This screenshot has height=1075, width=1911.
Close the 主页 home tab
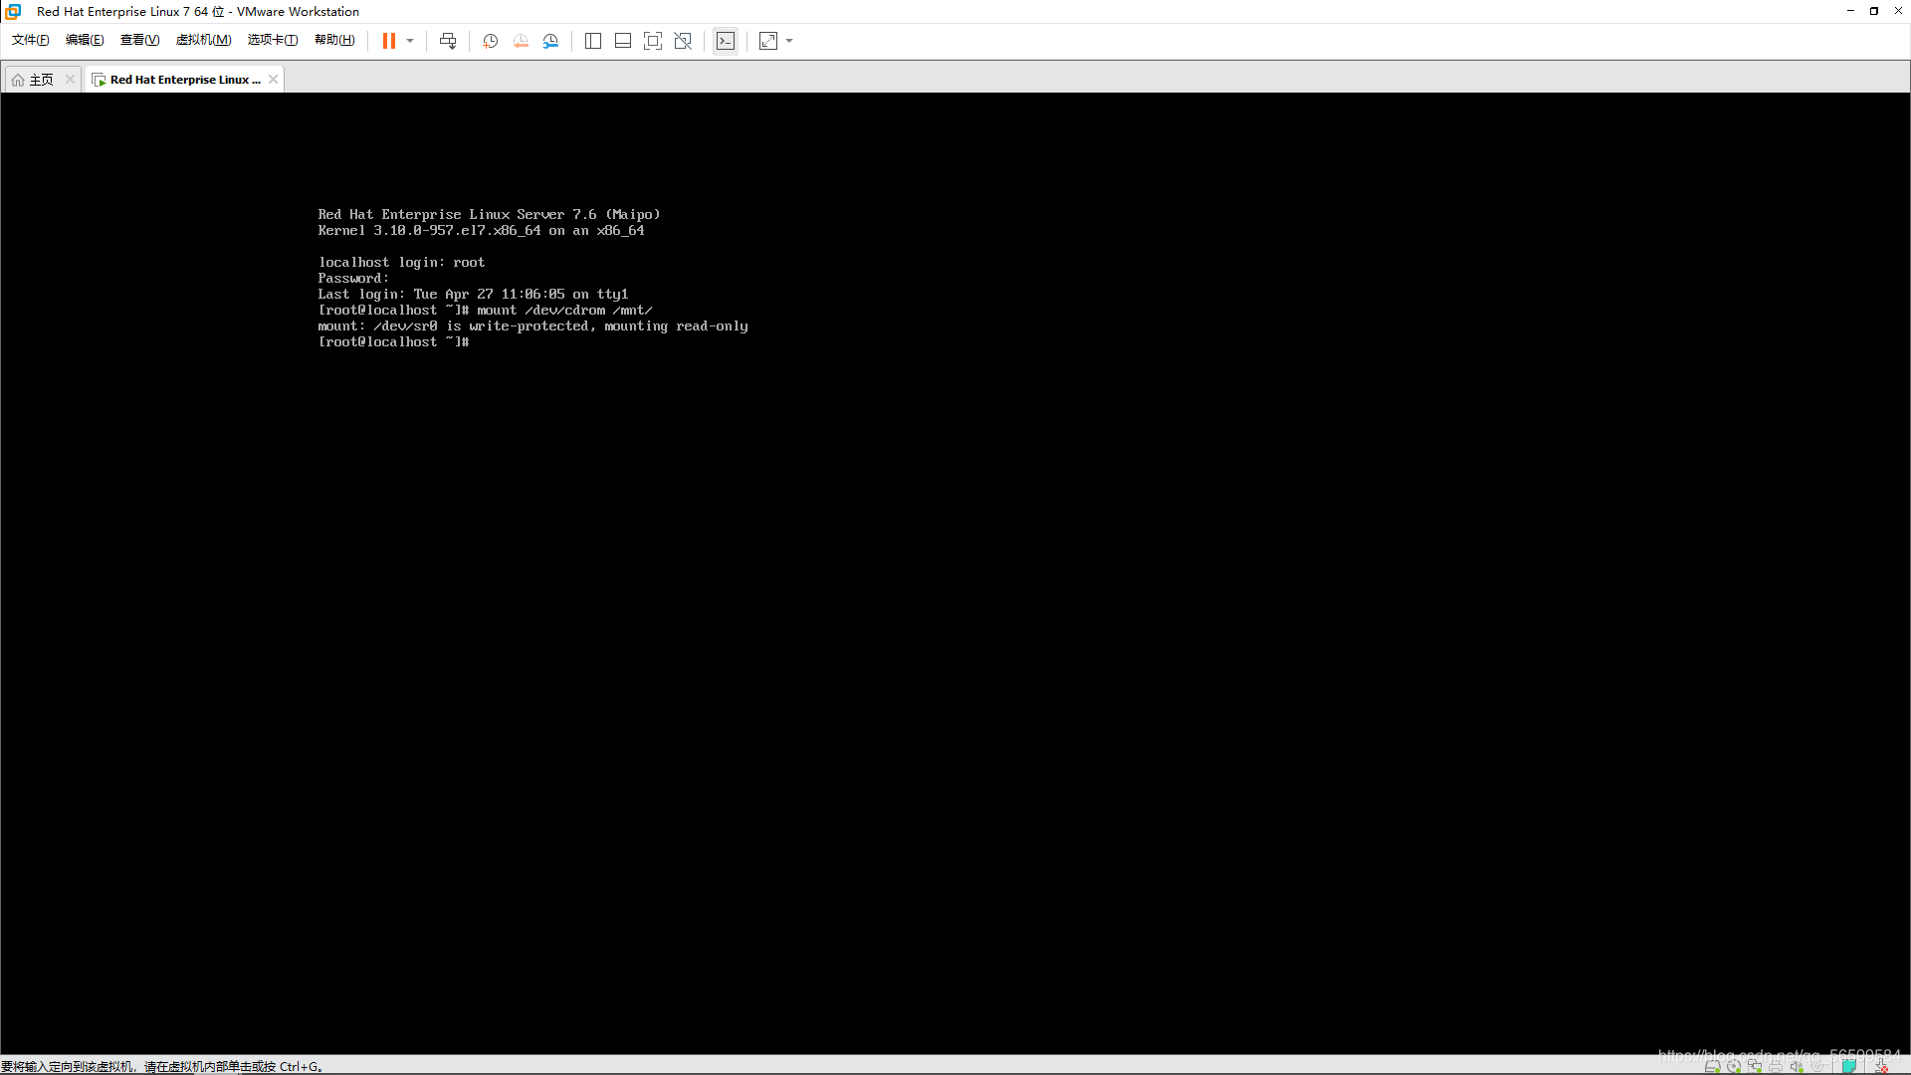(70, 80)
